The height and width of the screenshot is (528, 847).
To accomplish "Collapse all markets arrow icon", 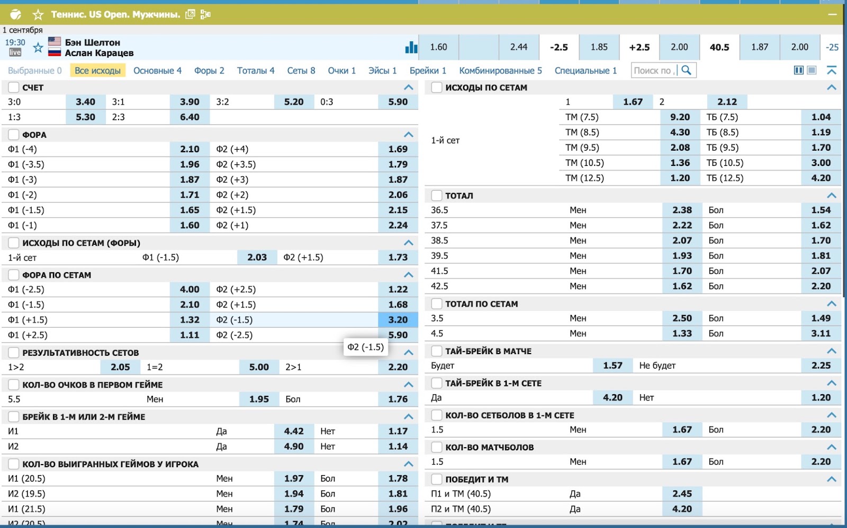I will pyautogui.click(x=832, y=70).
